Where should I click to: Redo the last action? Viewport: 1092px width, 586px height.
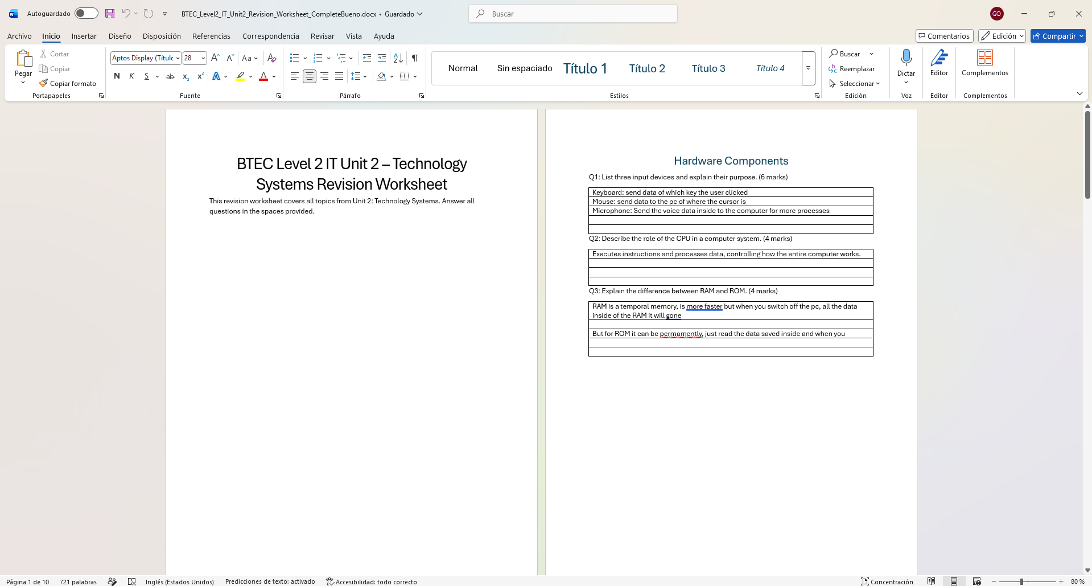tap(148, 13)
